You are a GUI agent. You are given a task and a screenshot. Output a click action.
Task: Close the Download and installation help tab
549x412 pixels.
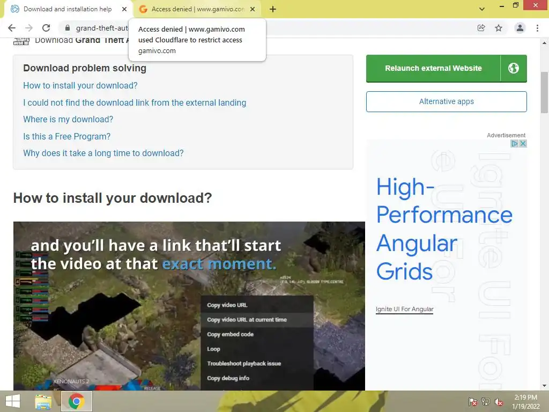(x=124, y=9)
